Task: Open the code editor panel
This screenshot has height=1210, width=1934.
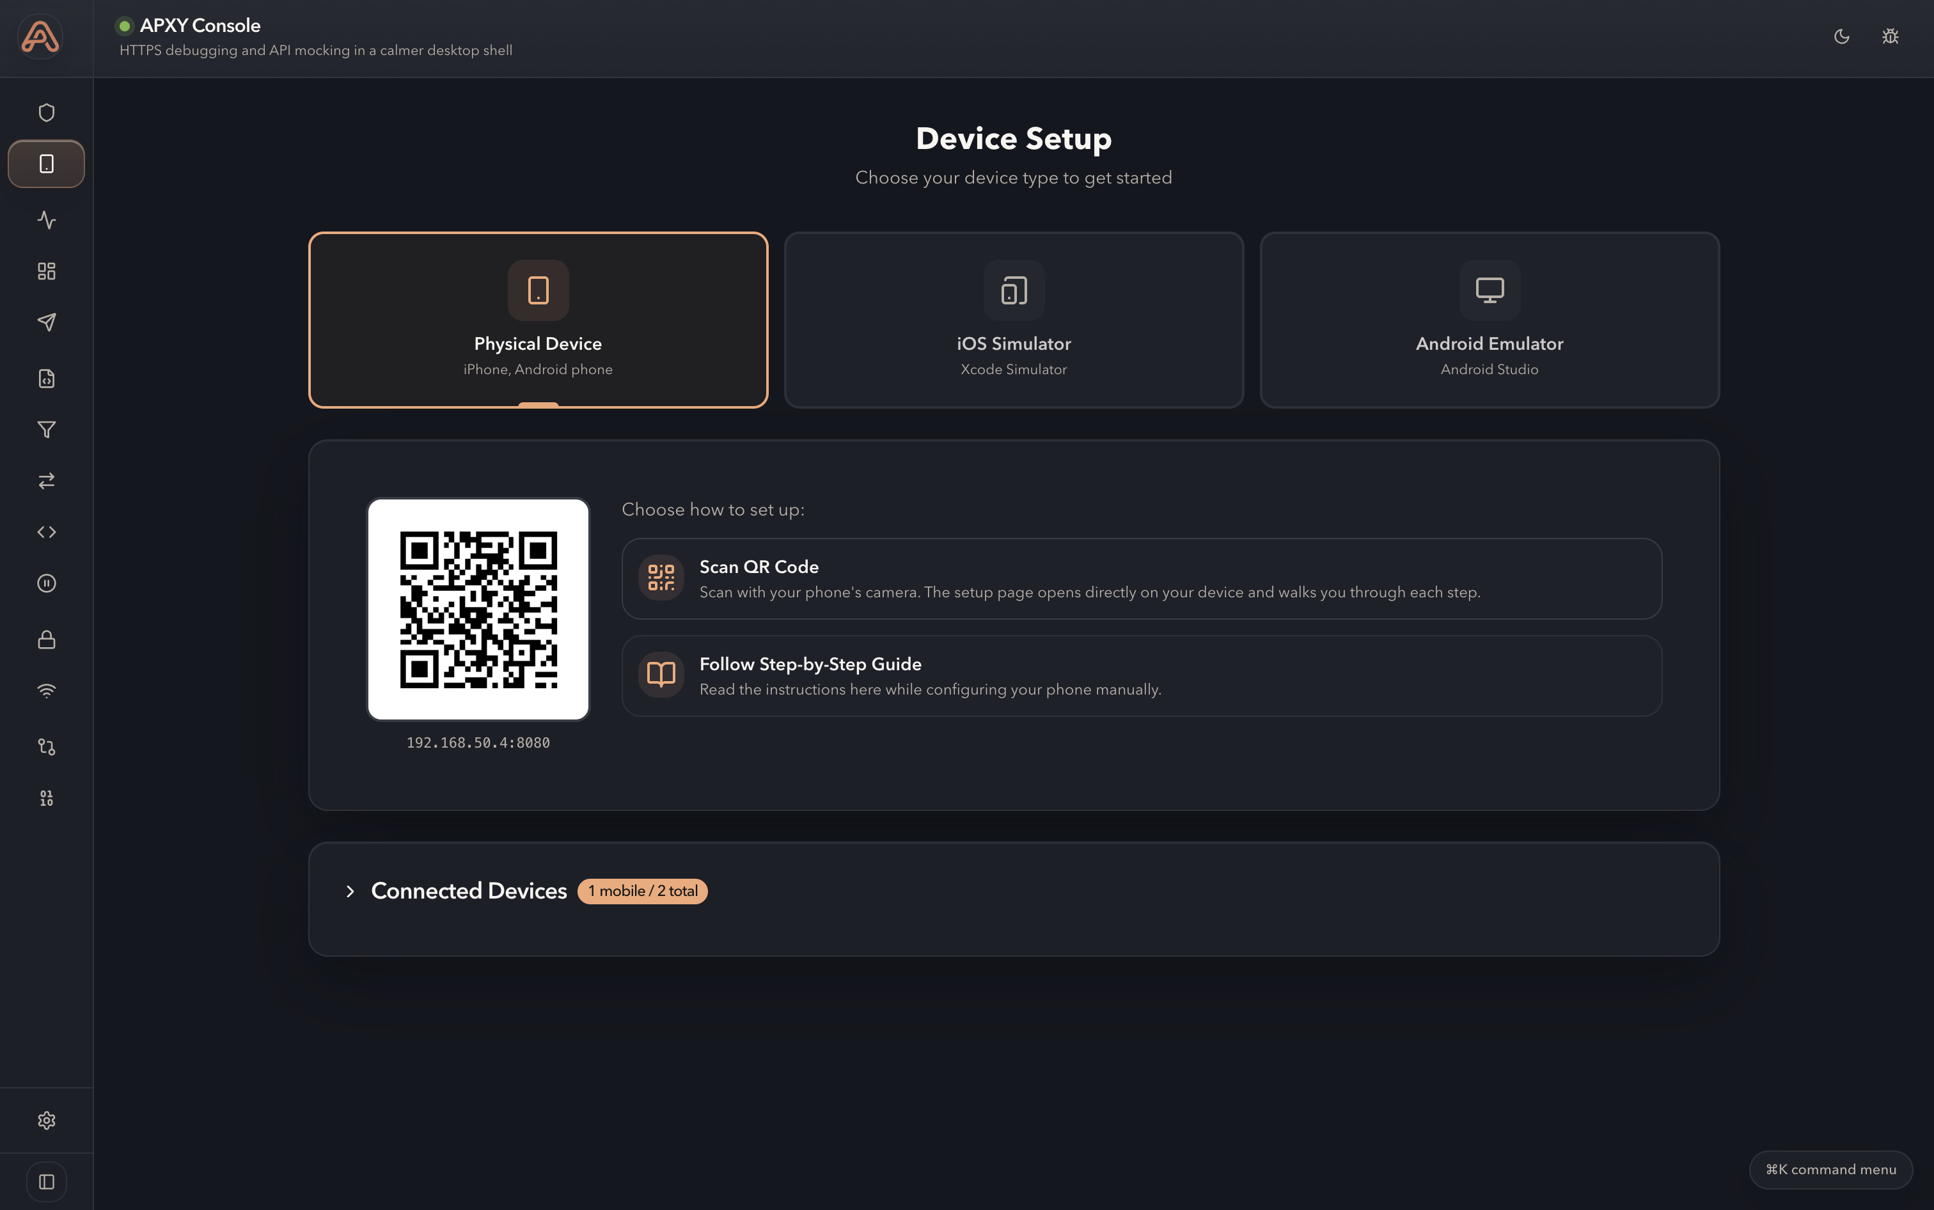Action: point(45,531)
